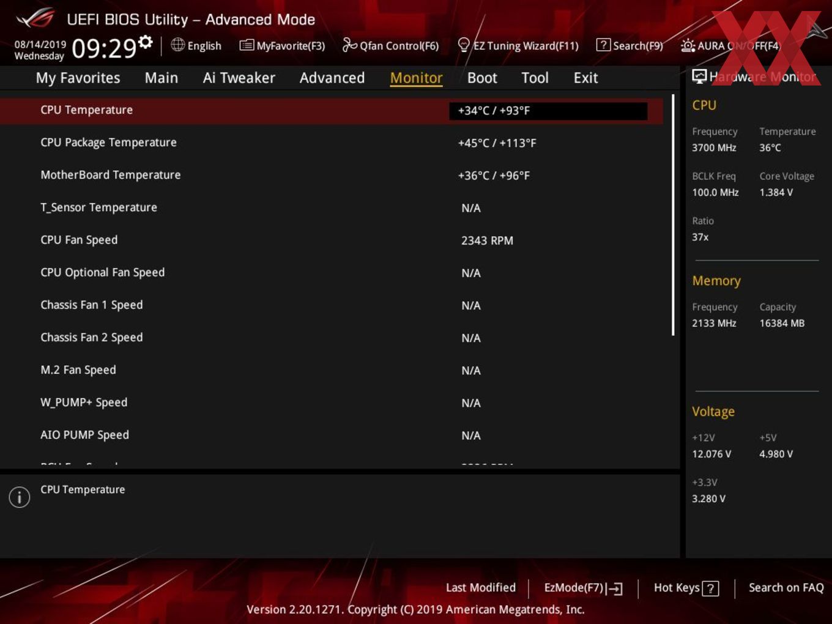The width and height of the screenshot is (832, 624).
Task: Click the 4.980 V reading
Action: (776, 454)
